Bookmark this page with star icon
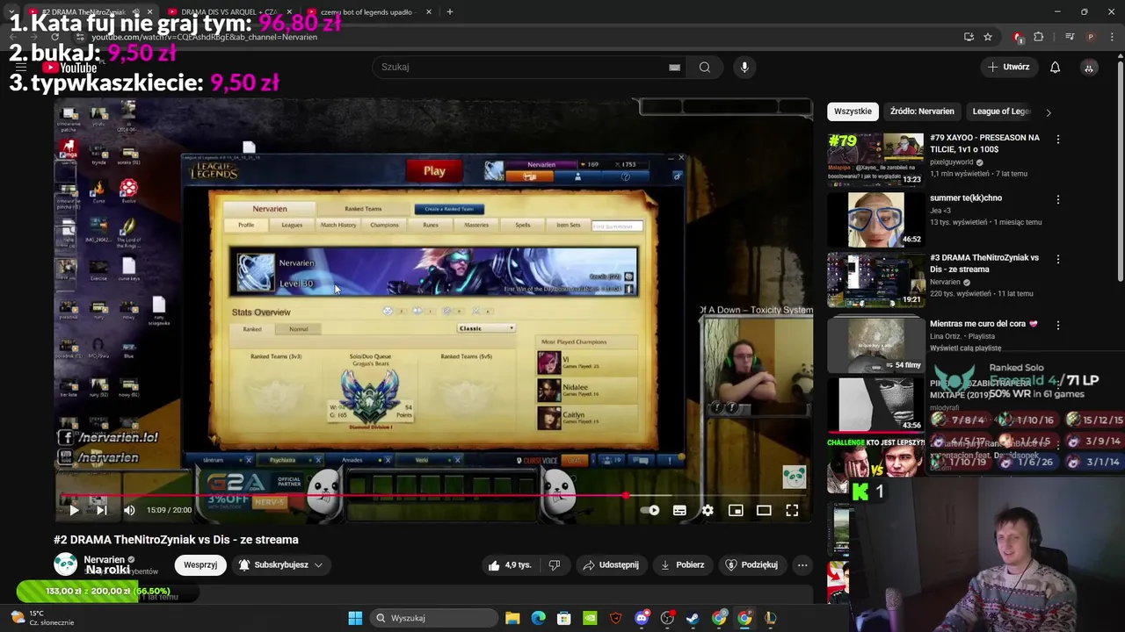This screenshot has width=1125, height=632. 988,37
